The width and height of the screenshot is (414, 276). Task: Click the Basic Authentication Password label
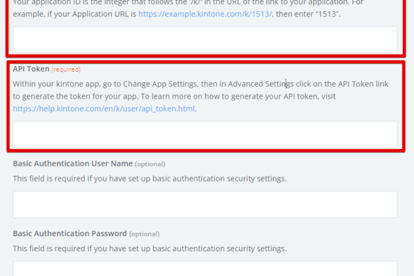[x=70, y=233]
